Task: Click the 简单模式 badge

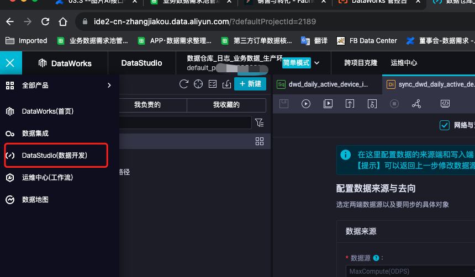Action: click(296, 63)
